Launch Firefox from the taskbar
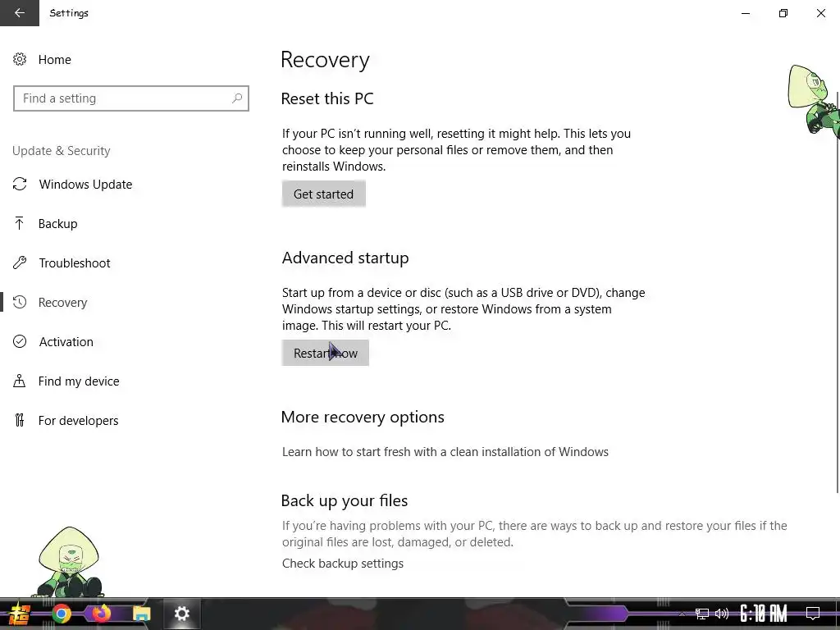 pos(101,614)
